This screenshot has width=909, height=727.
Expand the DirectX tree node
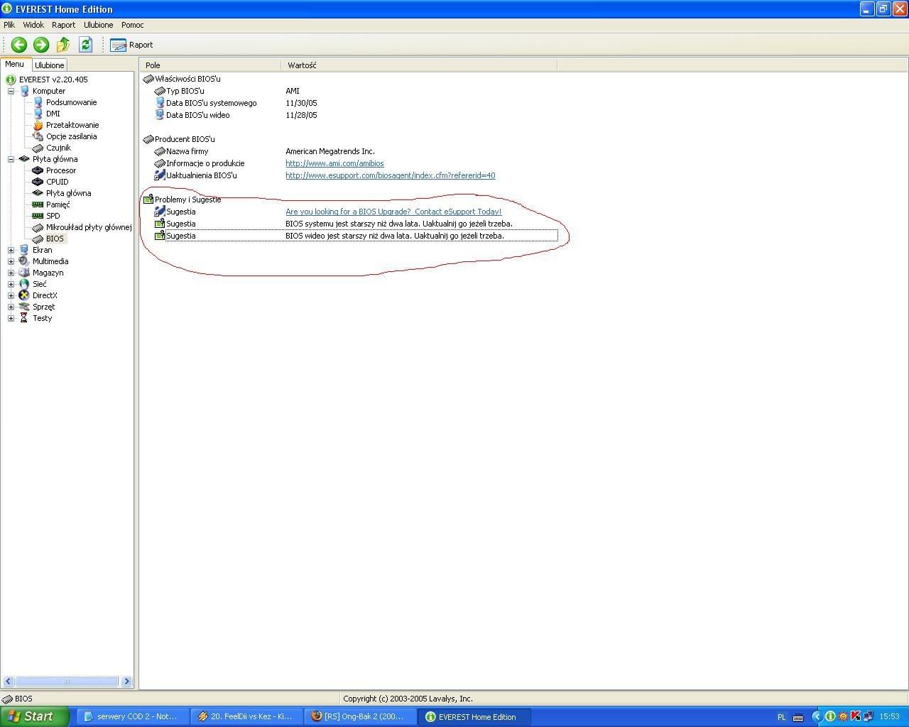[x=11, y=295]
